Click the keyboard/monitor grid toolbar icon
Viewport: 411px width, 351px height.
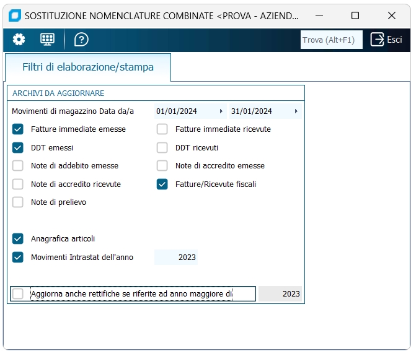(47, 40)
